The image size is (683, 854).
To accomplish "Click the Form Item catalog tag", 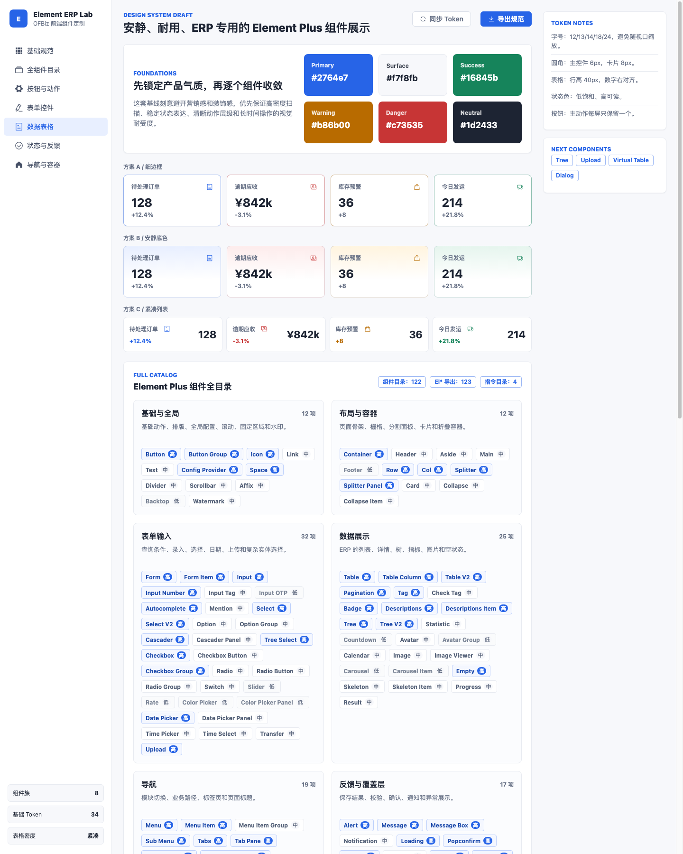I will pos(204,577).
